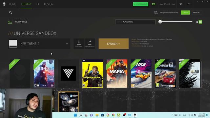
Task: Open Task View on the taskbar
Action: click(86, 115)
